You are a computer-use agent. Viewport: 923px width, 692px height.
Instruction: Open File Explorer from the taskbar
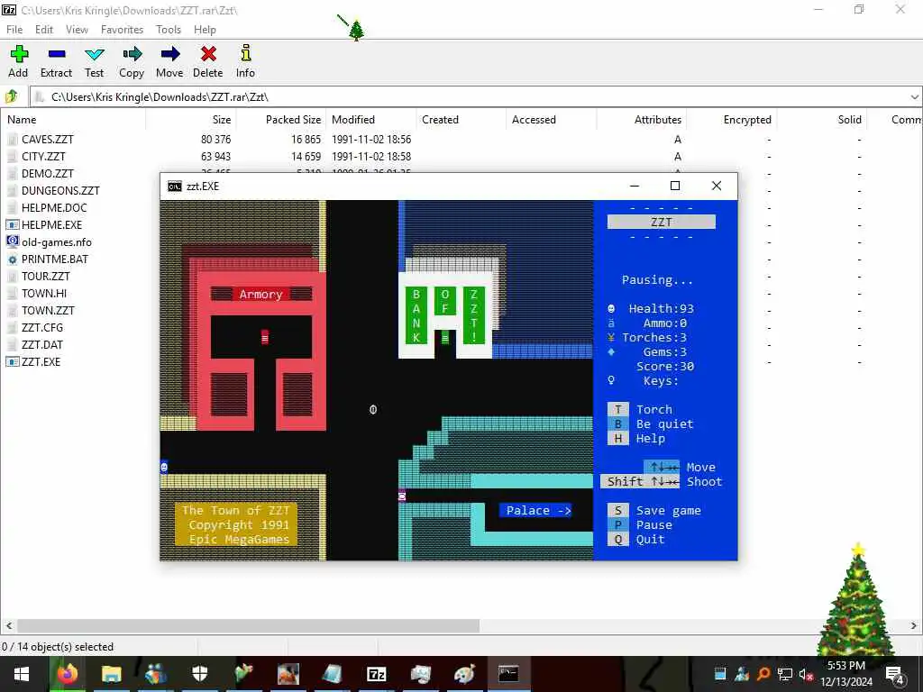[111, 674]
